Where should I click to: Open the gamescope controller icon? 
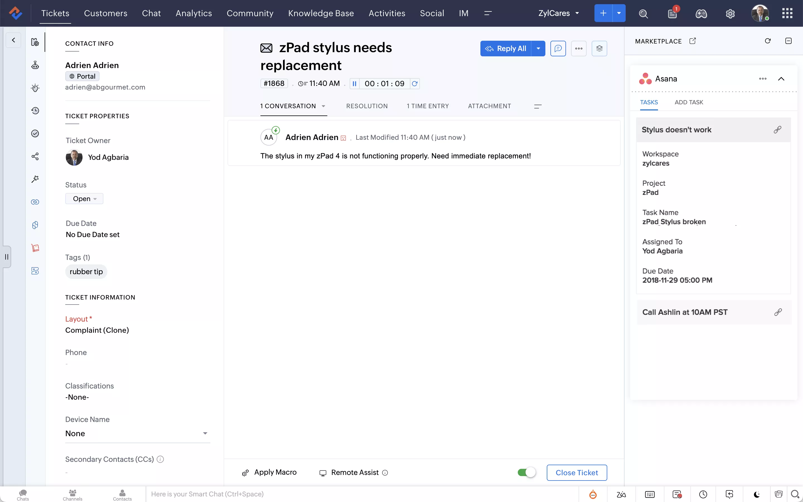pyautogui.click(x=701, y=14)
